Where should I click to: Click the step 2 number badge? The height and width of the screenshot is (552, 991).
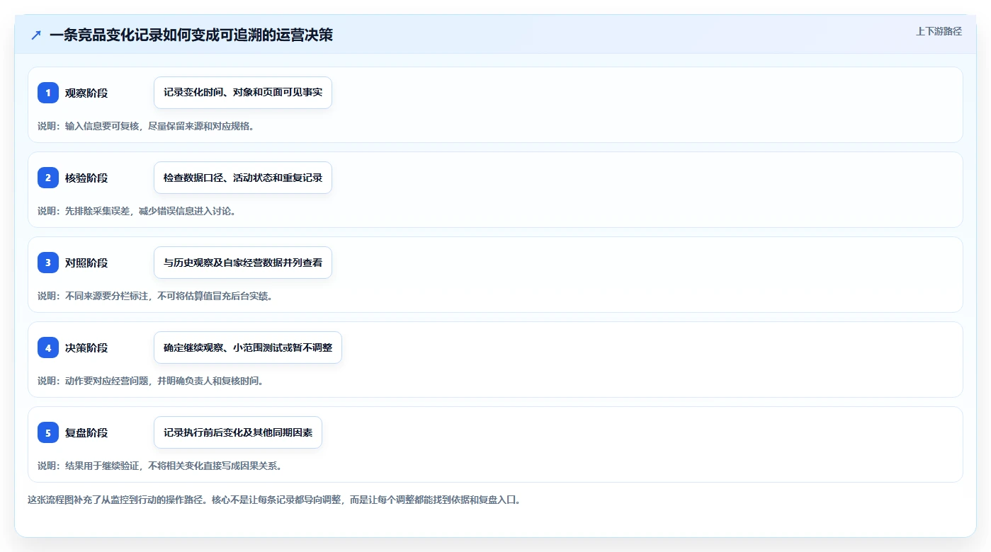click(x=48, y=178)
